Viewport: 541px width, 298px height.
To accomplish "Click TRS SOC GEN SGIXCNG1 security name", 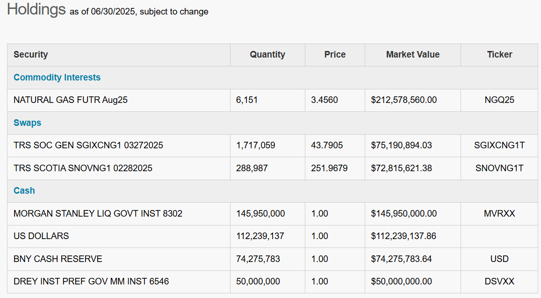I will [88, 145].
